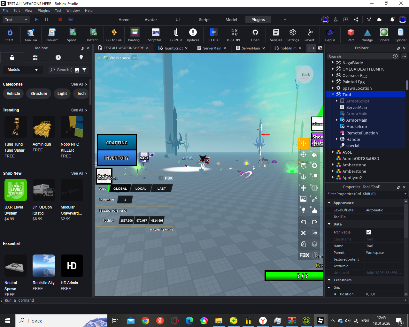Click the Revert plugin icon
This screenshot has width=409, height=327.
309,35
